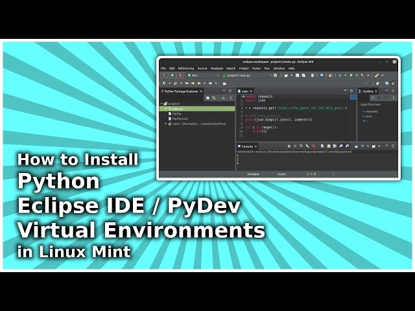Open the Refactoring menu
Viewport: 415px width, 311px height.
click(186, 69)
